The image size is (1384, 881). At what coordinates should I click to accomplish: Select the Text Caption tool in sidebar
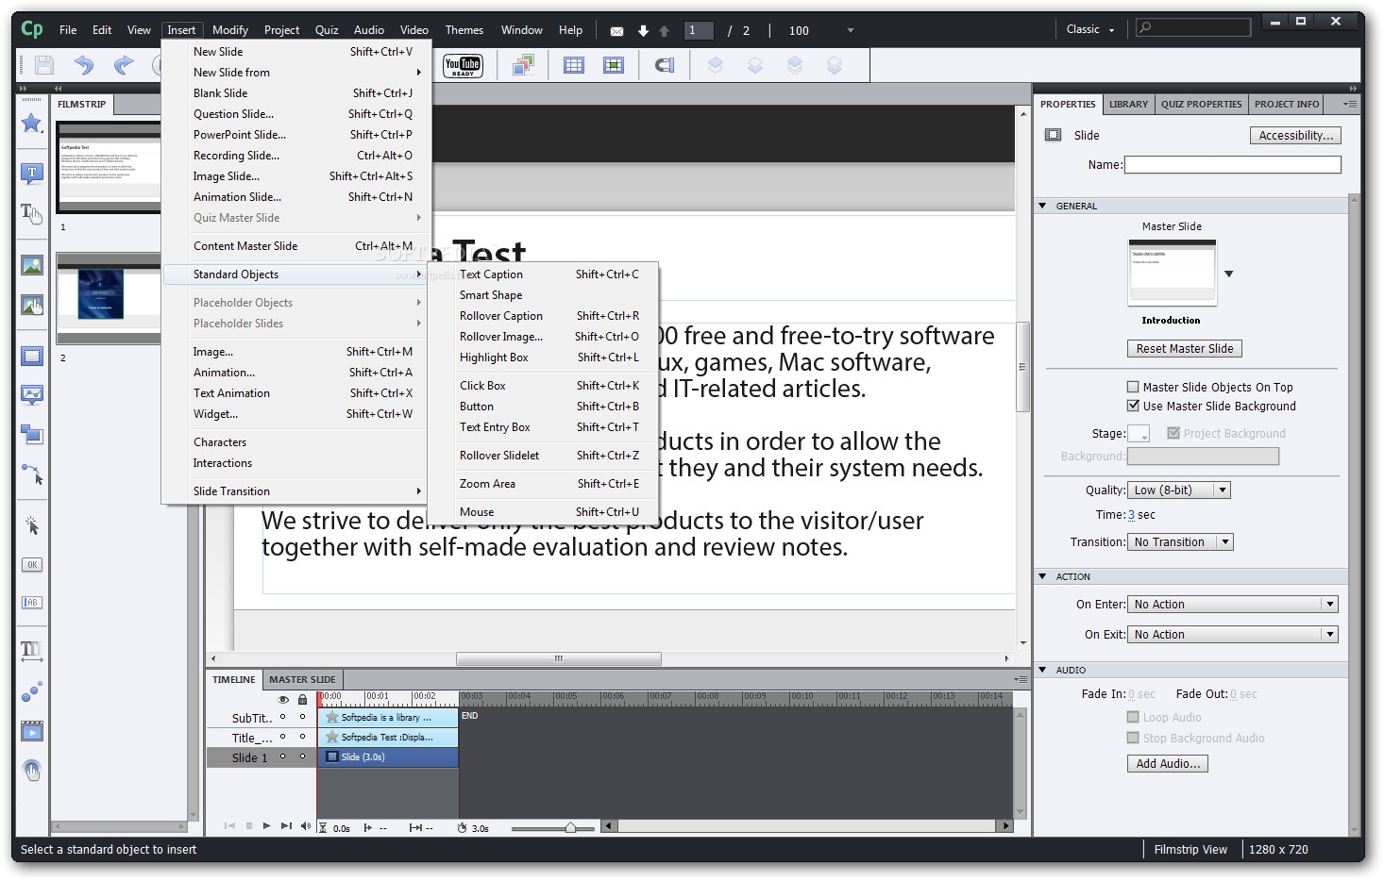tap(32, 174)
